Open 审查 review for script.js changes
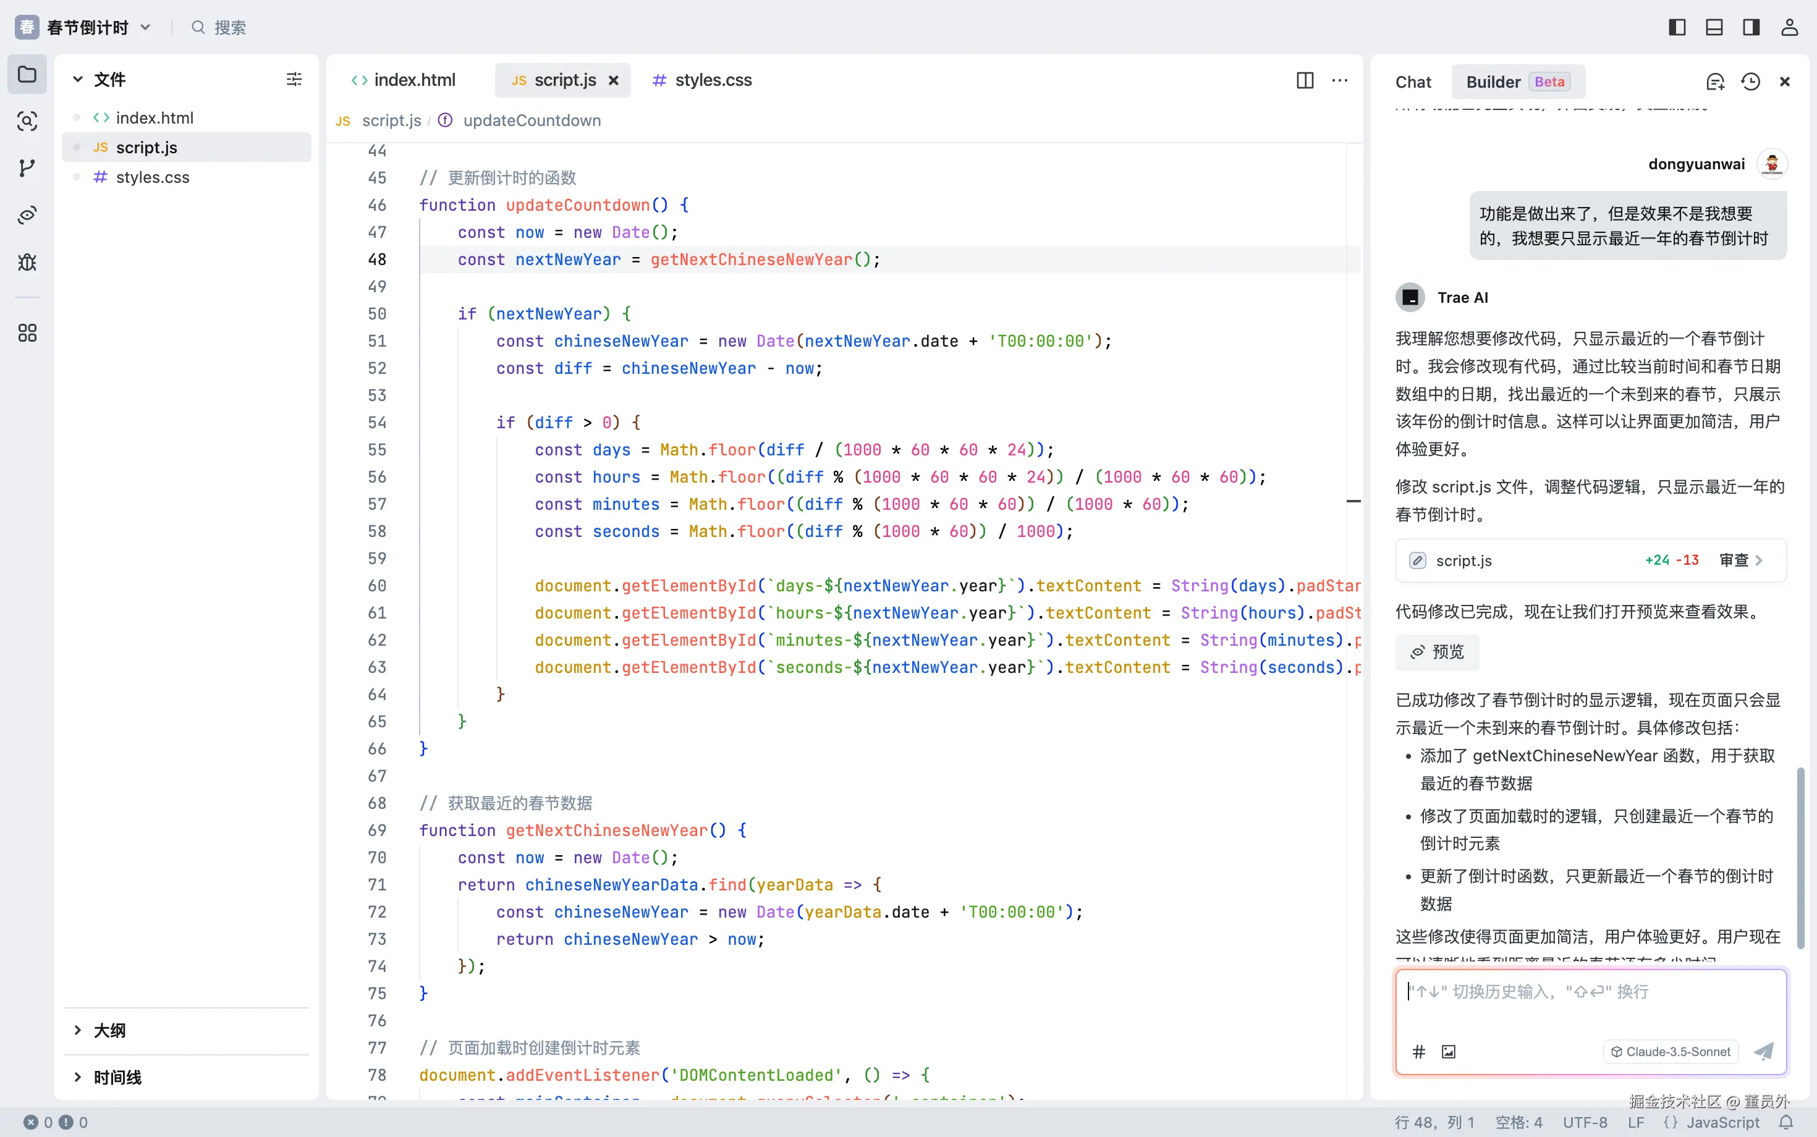The image size is (1817, 1137). point(1740,560)
